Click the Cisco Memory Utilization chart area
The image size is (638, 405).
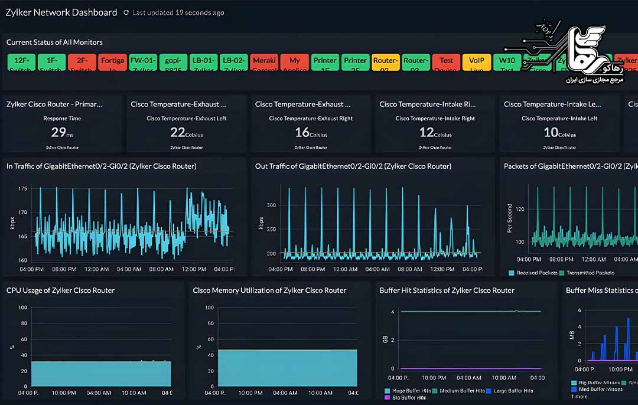(x=287, y=367)
